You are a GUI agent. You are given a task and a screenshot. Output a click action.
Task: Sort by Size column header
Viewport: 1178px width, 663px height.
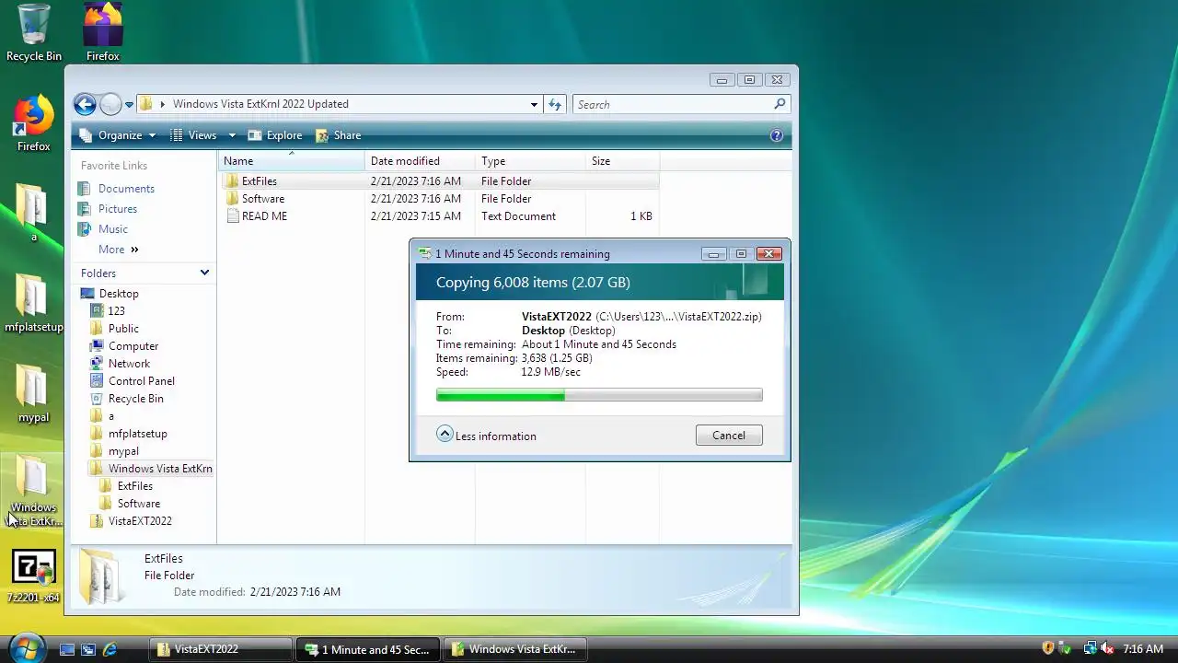623,161
